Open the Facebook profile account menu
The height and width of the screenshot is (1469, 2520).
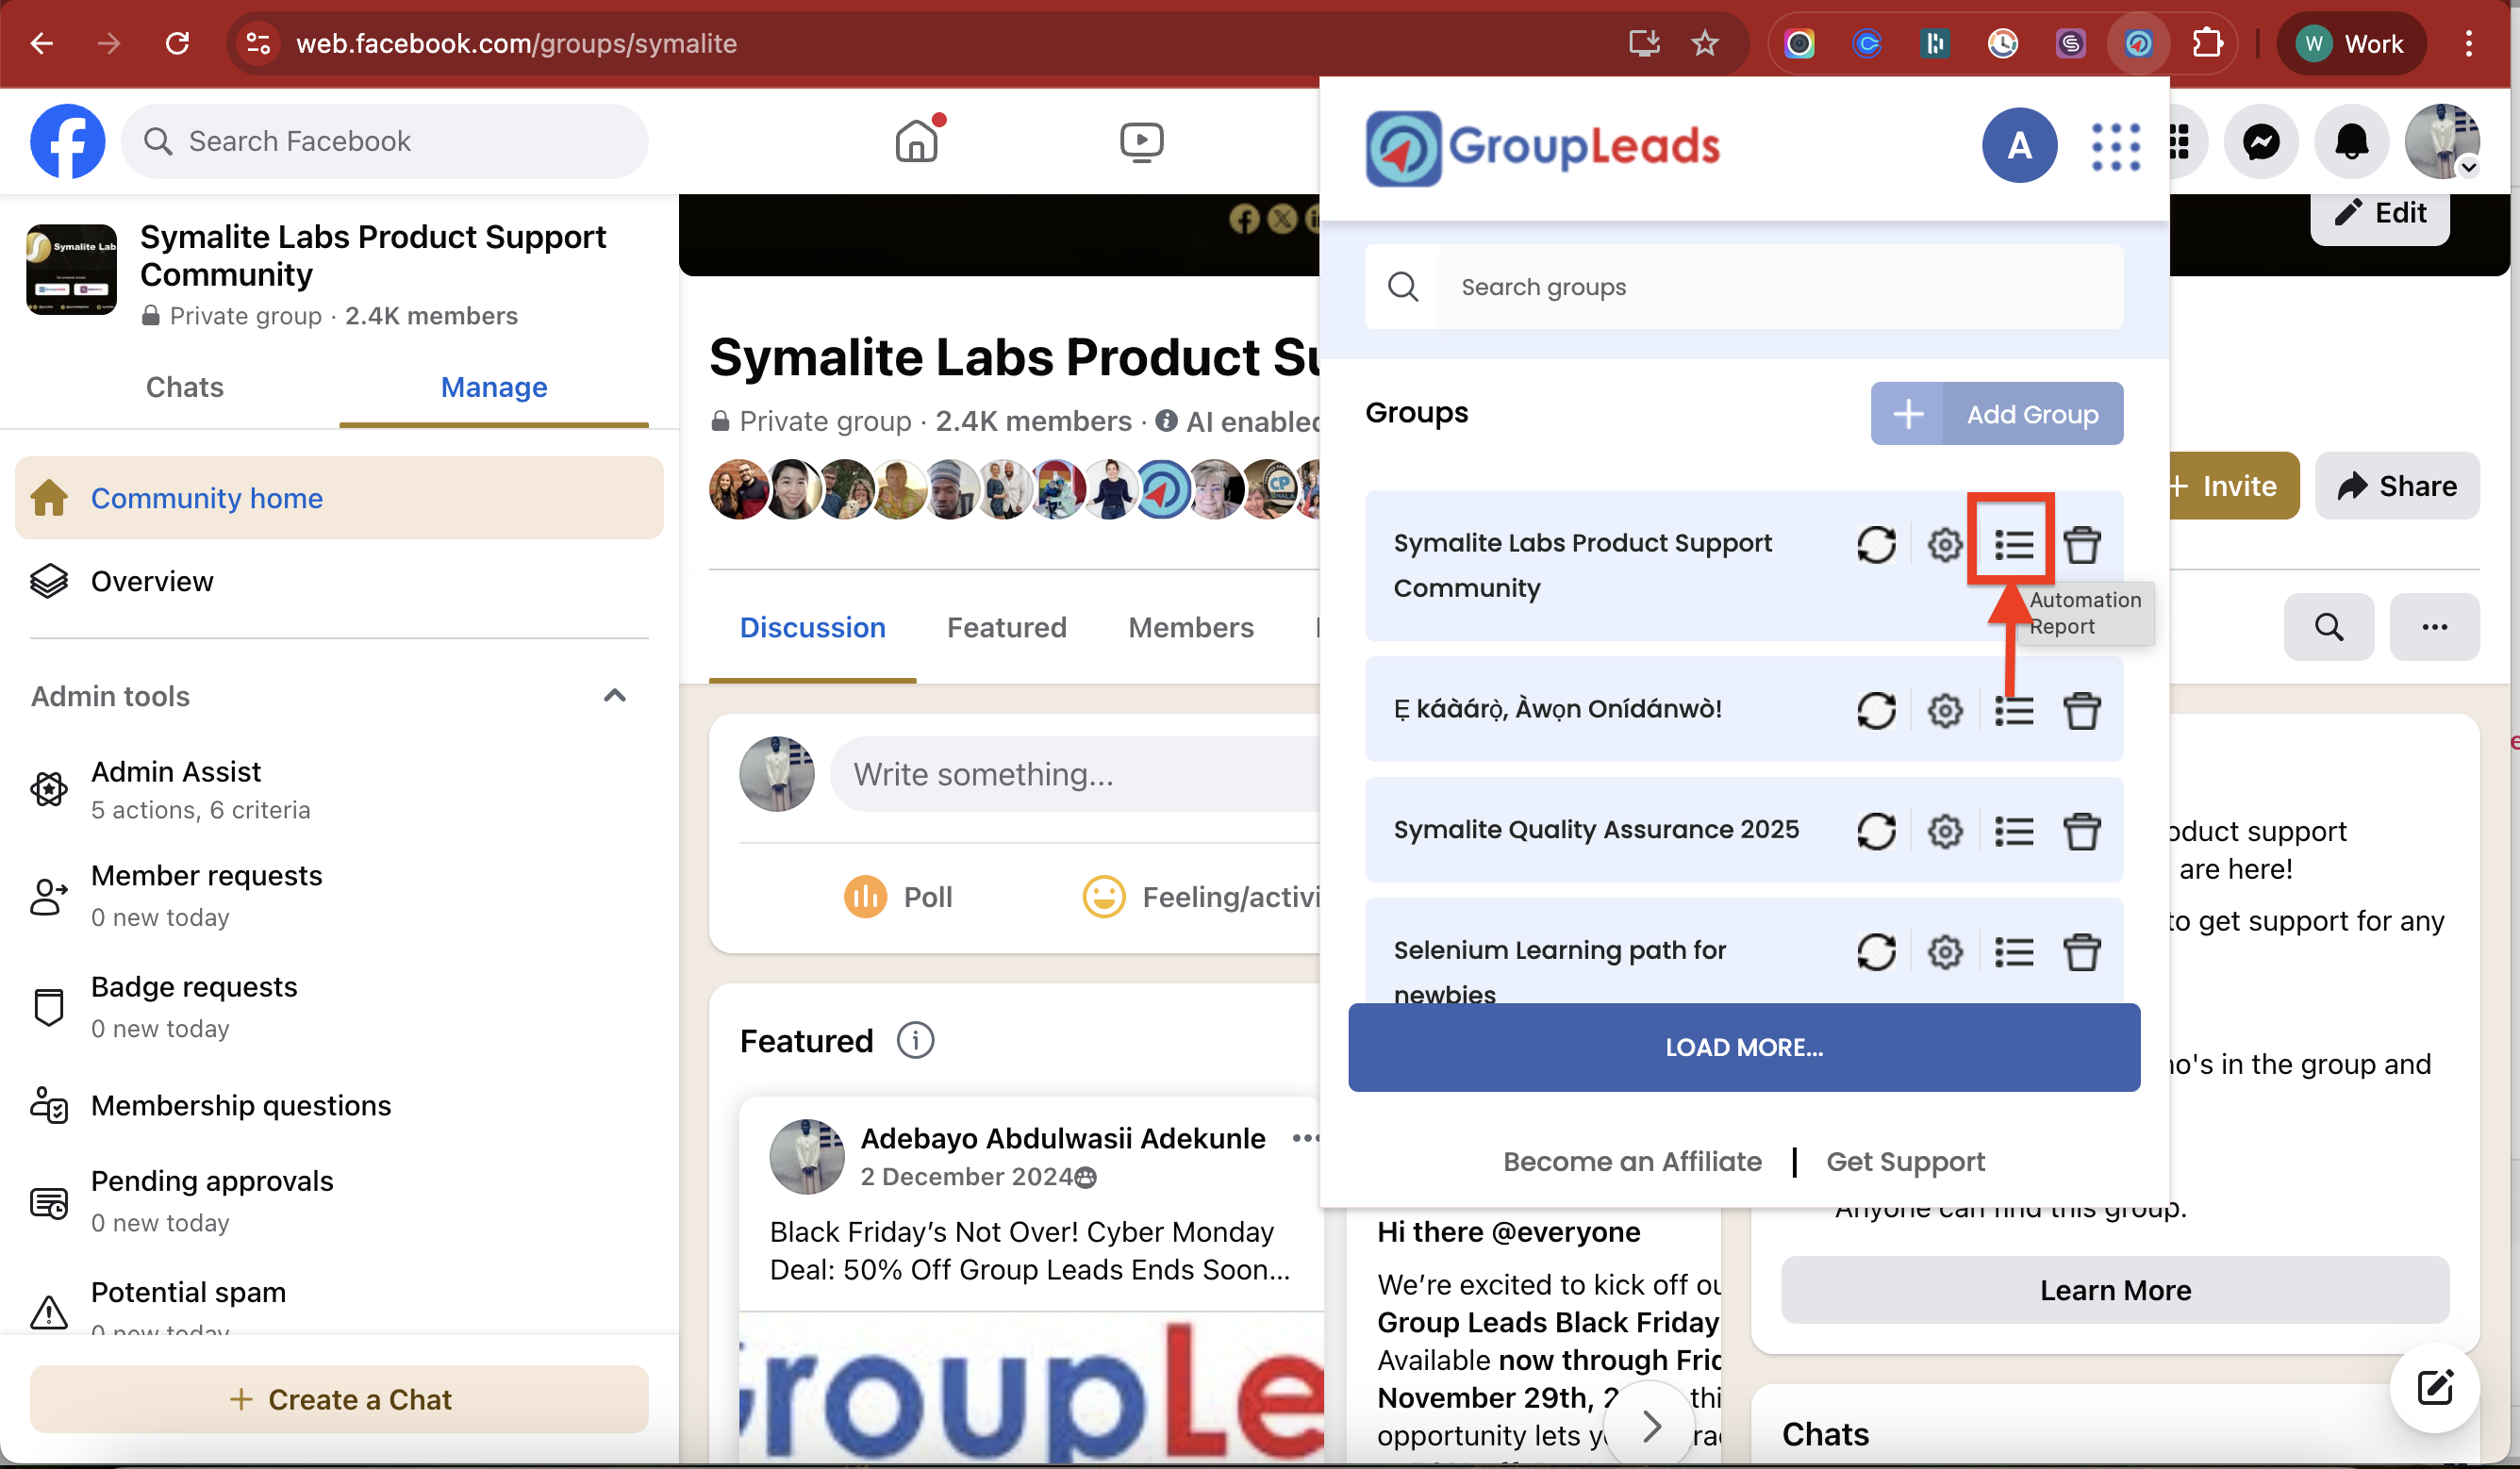click(2442, 142)
